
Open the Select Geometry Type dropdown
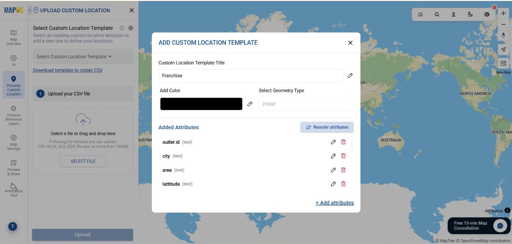tap(305, 104)
